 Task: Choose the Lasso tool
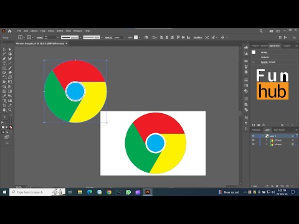coord(10,54)
